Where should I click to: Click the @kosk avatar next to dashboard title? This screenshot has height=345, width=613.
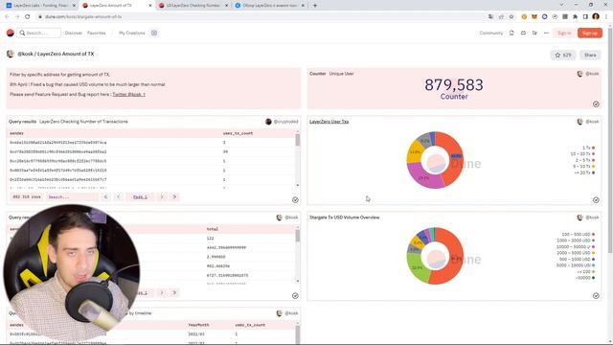[x=11, y=54]
